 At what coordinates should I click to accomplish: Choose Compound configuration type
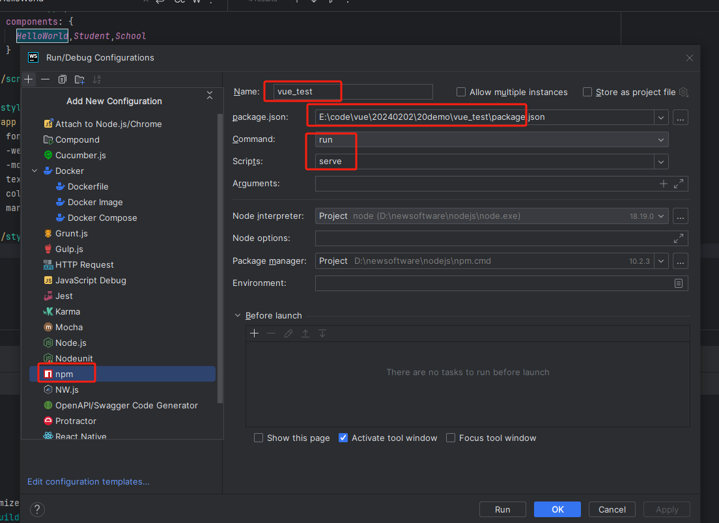pyautogui.click(x=77, y=139)
